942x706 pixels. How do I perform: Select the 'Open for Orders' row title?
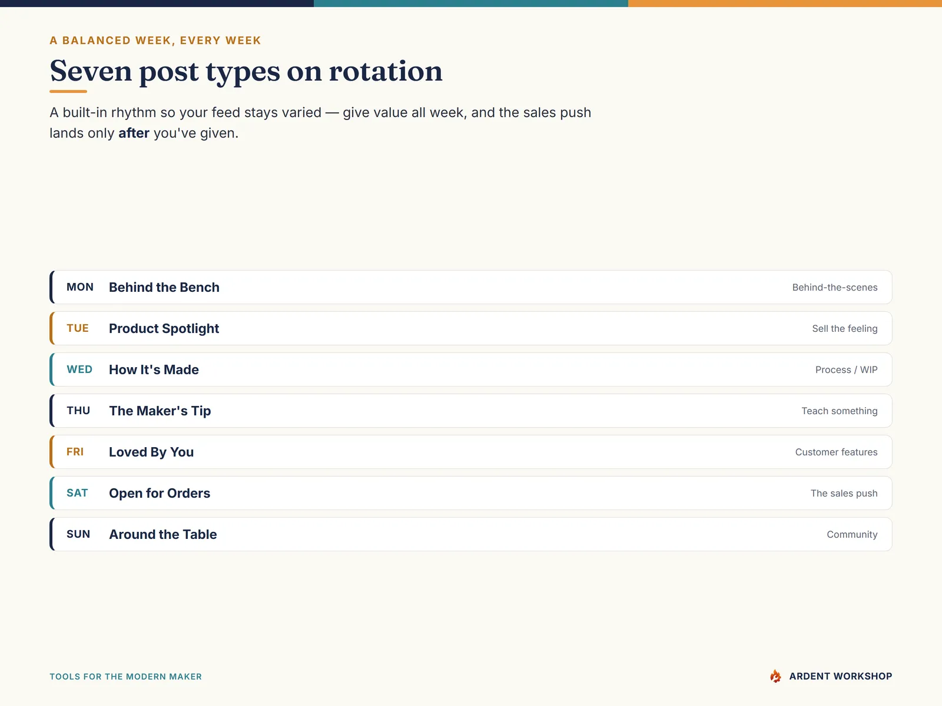point(160,493)
